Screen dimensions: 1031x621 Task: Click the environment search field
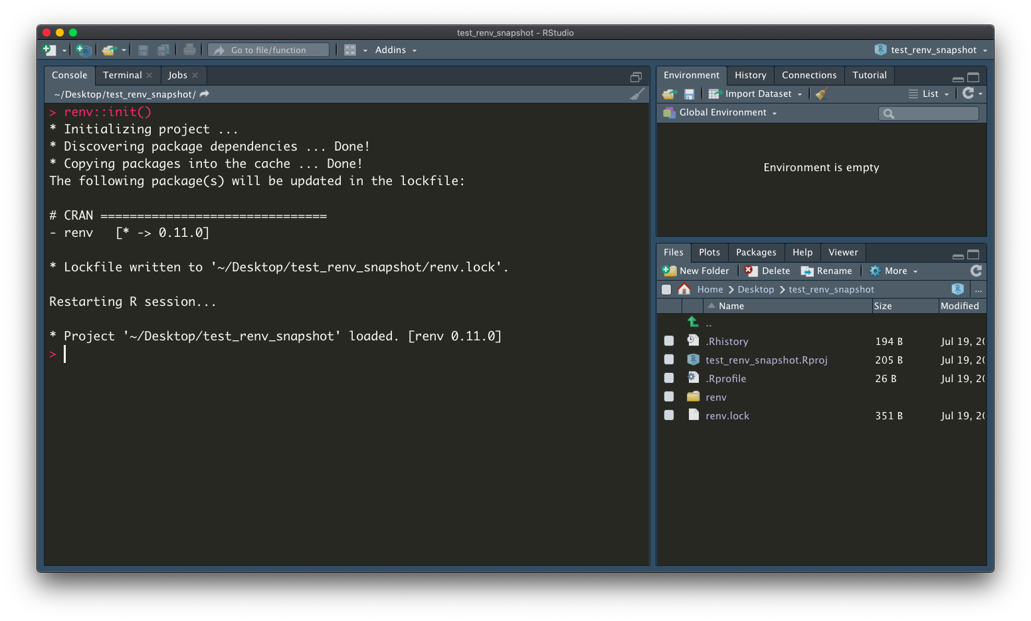929,113
